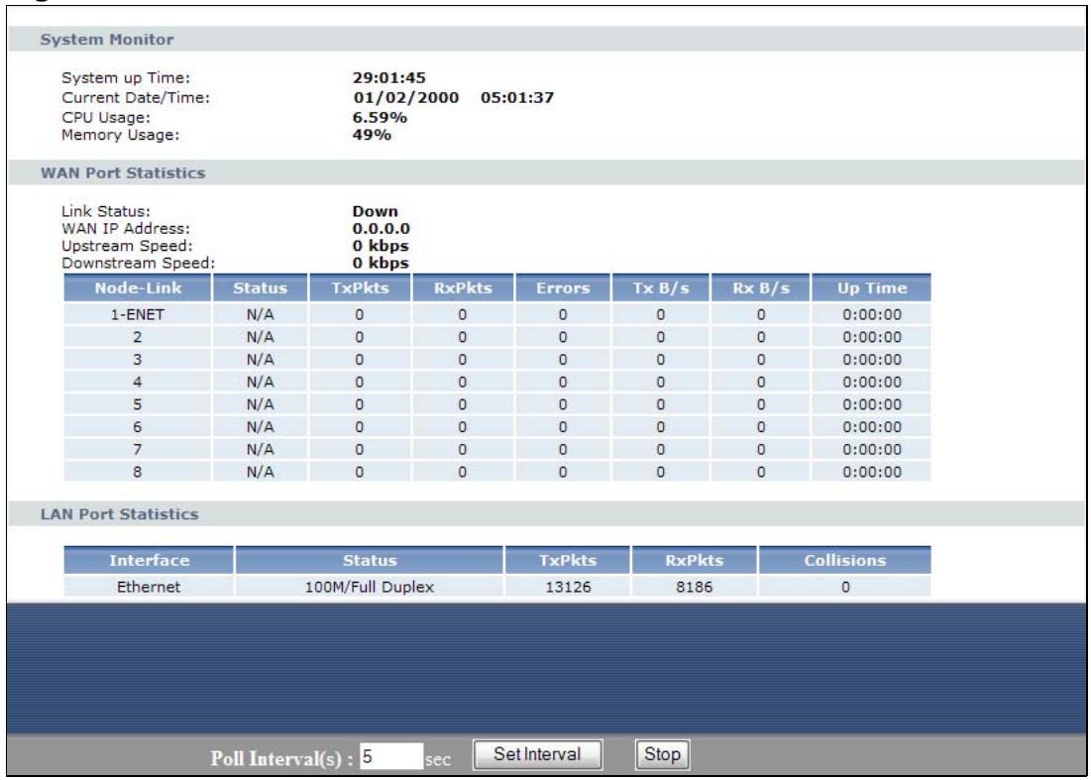Select node-link row 3 cell

[138, 360]
